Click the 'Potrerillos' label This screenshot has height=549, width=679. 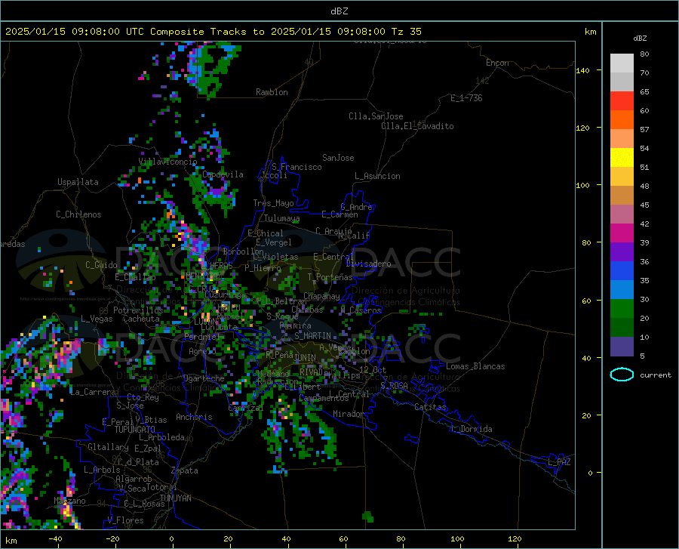click(138, 310)
